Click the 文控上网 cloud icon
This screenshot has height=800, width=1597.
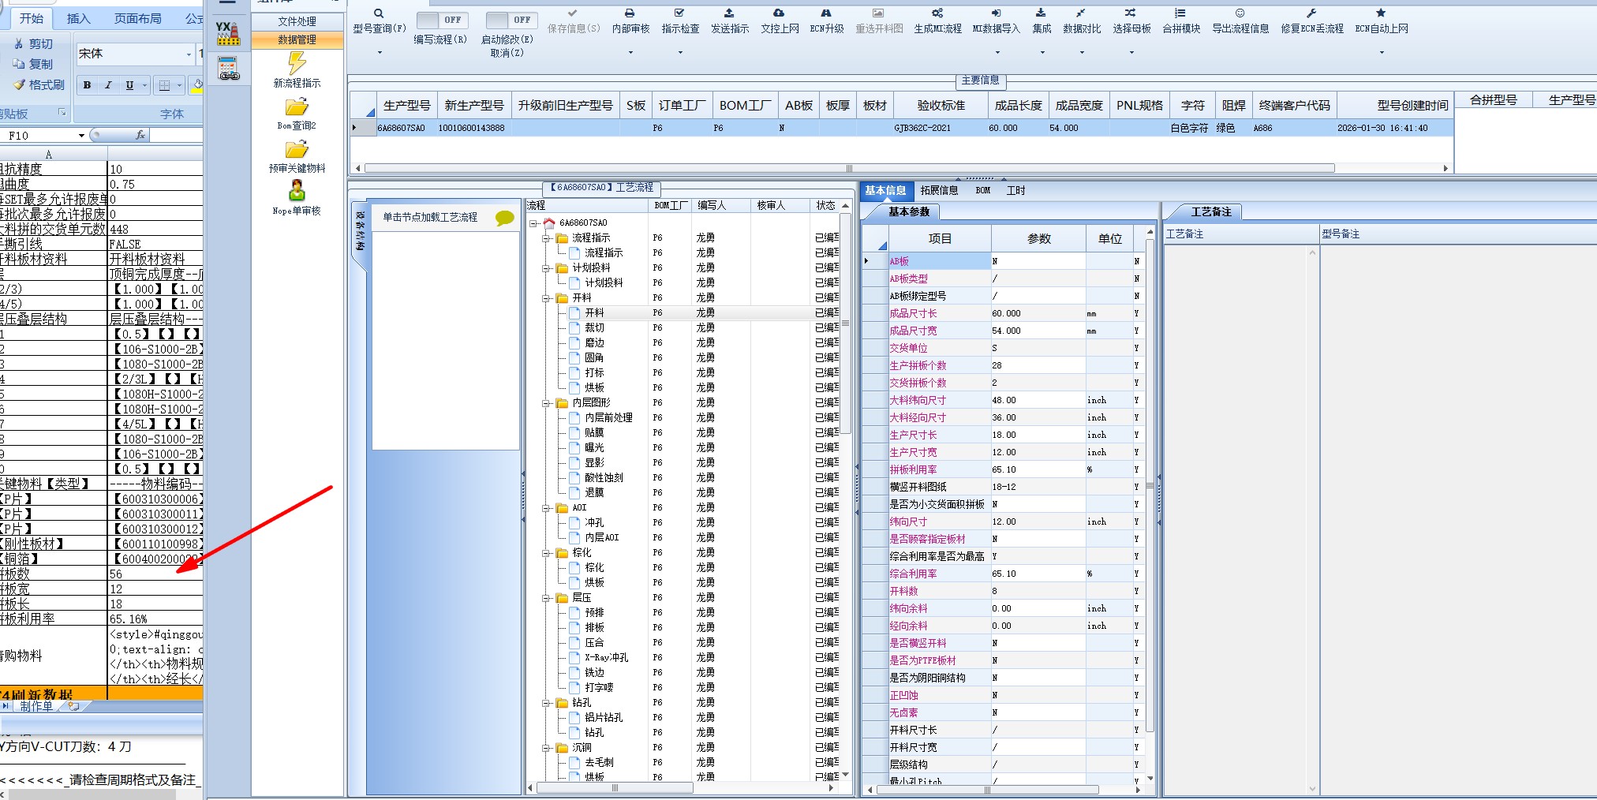coord(779,13)
